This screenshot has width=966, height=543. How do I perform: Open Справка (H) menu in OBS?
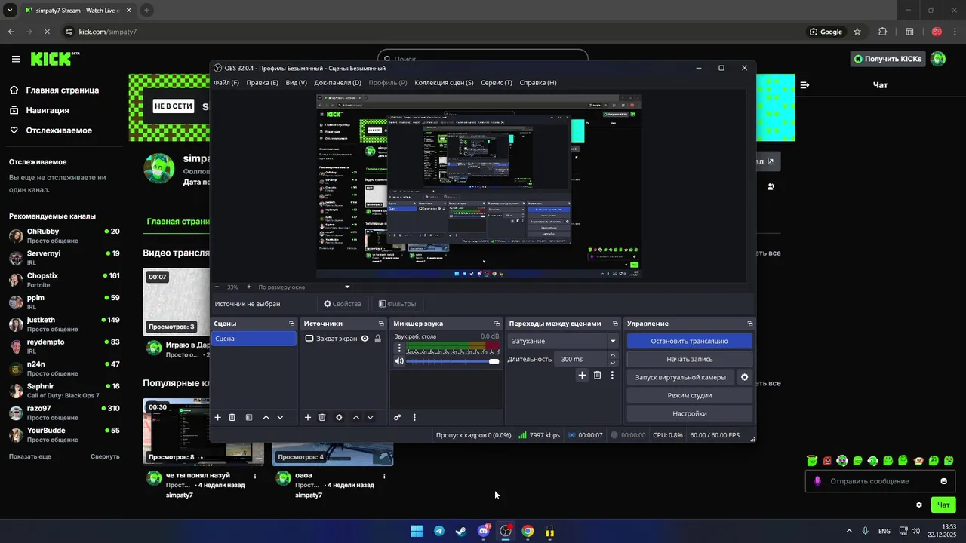(538, 83)
